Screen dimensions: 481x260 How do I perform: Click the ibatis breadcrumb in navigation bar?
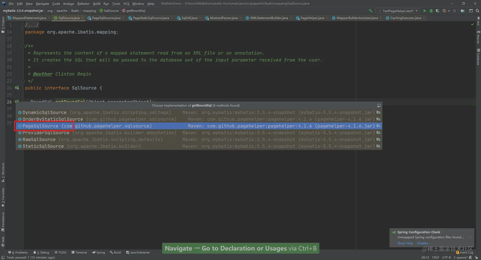[x=75, y=11]
